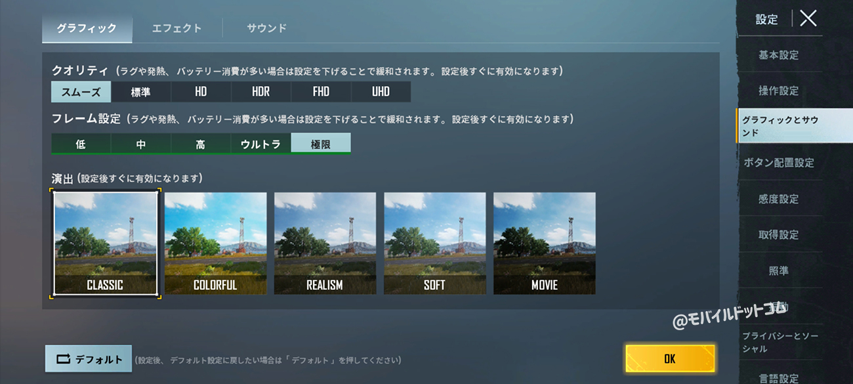The width and height of the screenshot is (853, 384).
Task: Pick the CLASSIC style thumbnail
Action: coord(106,243)
